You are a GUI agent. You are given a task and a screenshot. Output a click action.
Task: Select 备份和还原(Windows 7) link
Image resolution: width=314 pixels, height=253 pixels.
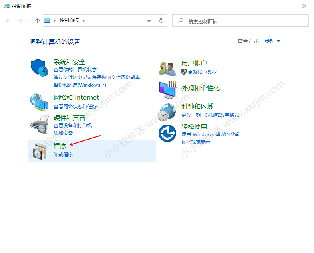(x=80, y=85)
